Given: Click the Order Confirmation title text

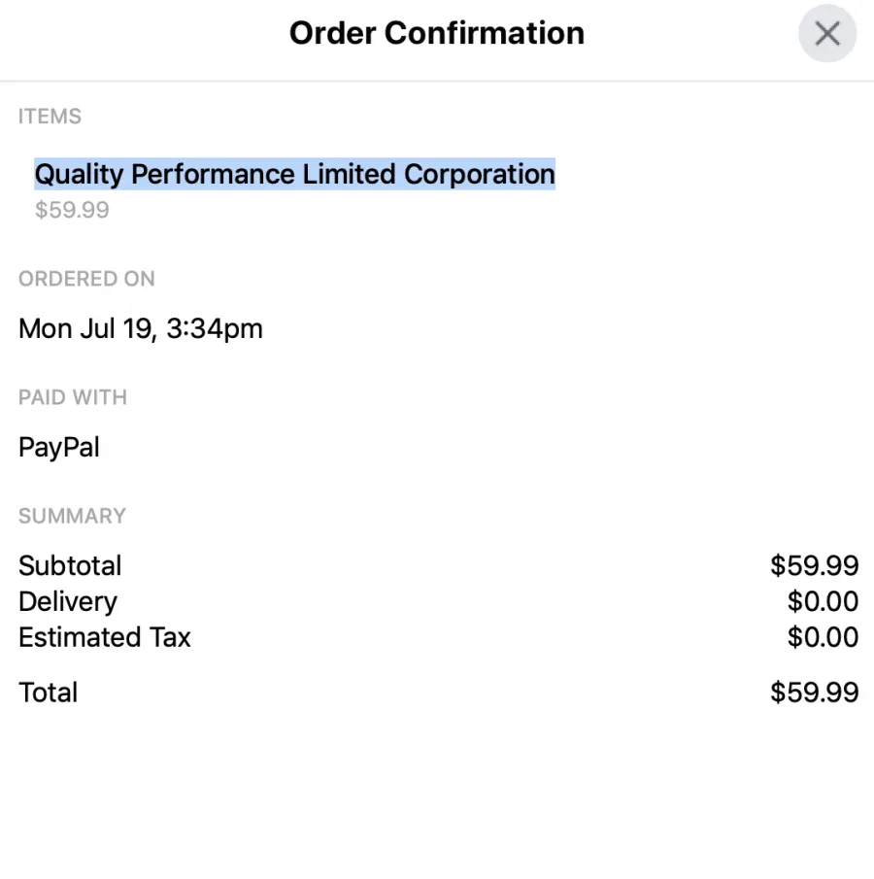Looking at the screenshot, I should coord(437,32).
